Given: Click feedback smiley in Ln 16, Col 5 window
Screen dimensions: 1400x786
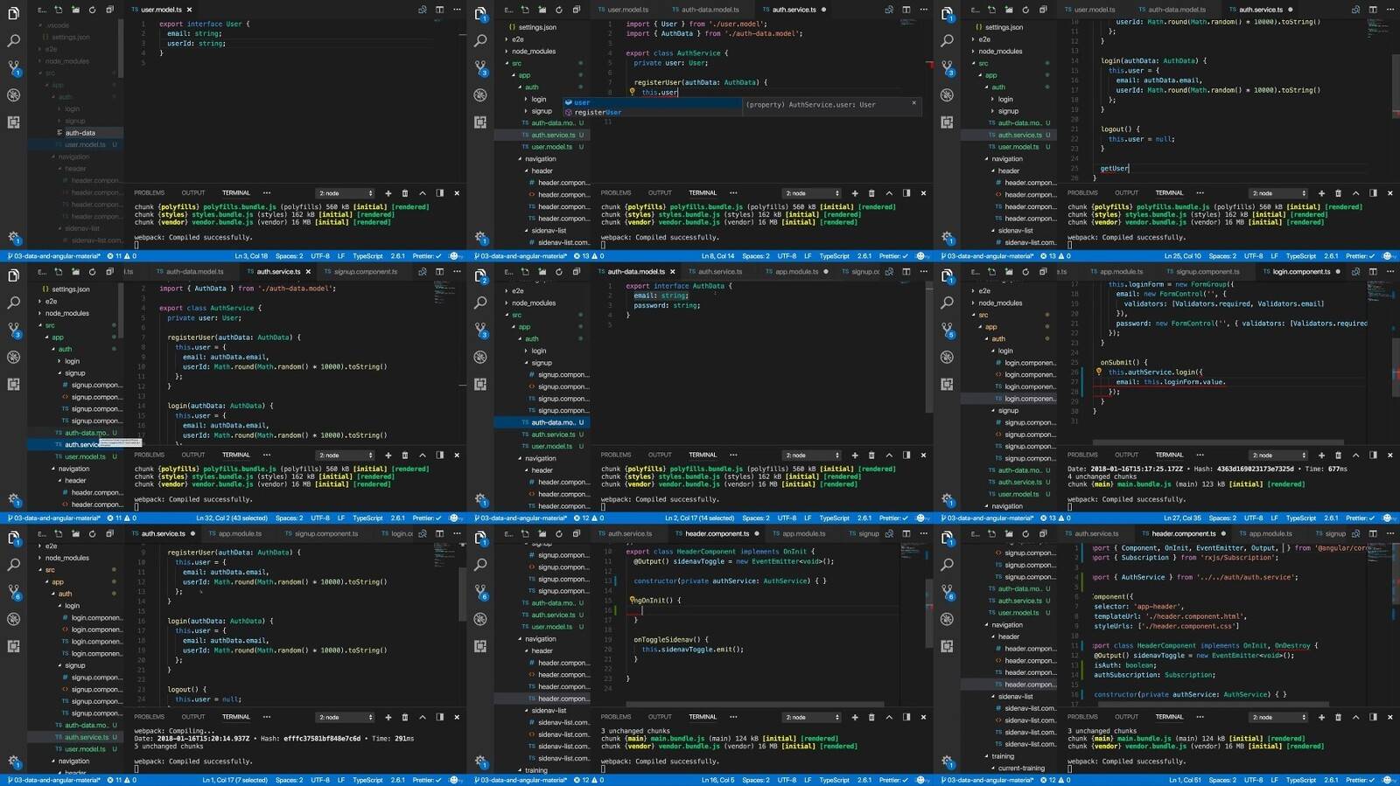Looking at the screenshot, I should [920, 780].
